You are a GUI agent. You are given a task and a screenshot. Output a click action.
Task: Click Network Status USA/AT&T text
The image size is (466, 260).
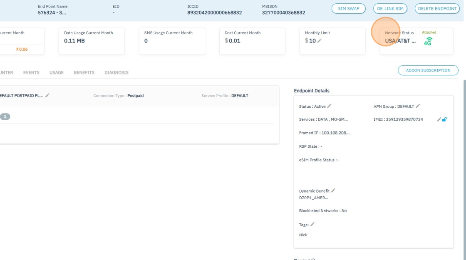point(400,41)
